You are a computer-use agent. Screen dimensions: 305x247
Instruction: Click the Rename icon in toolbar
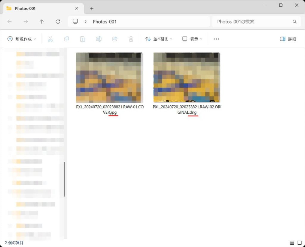coord(99,39)
